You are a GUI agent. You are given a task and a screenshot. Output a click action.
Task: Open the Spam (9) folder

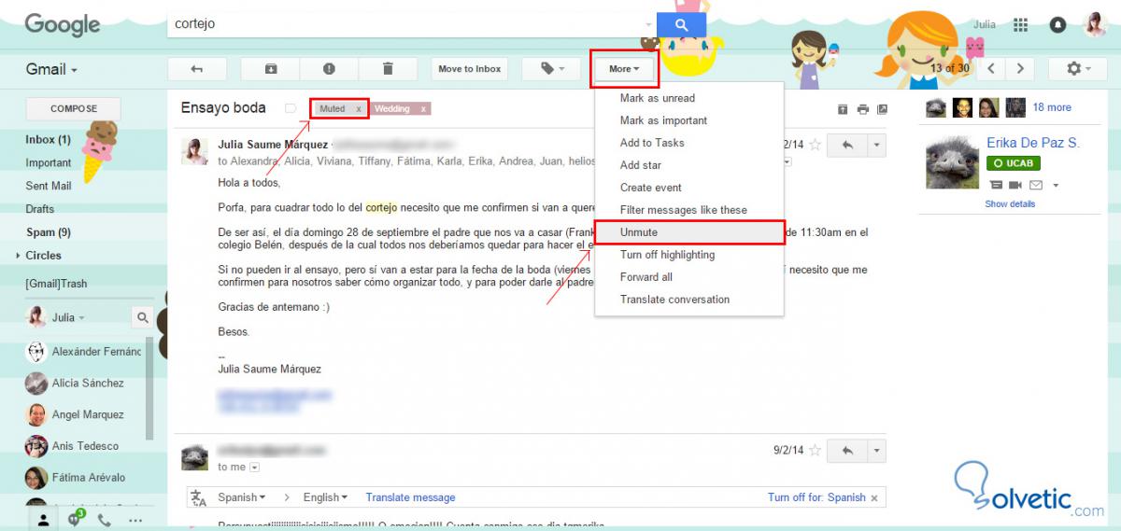tap(48, 232)
